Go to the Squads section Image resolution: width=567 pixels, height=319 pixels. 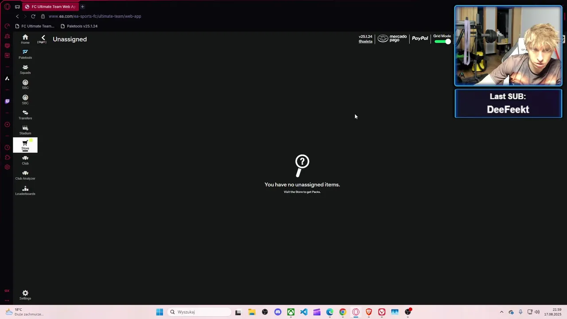(25, 69)
